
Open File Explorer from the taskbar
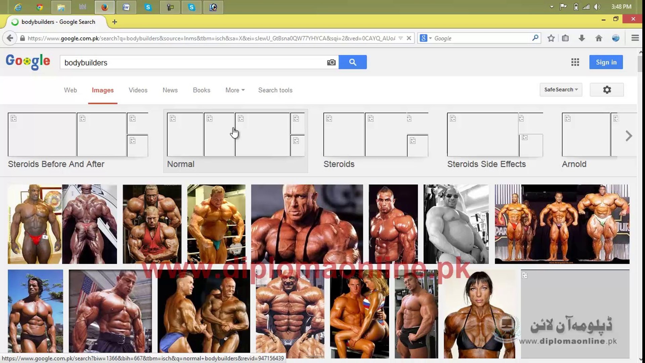(x=61, y=7)
